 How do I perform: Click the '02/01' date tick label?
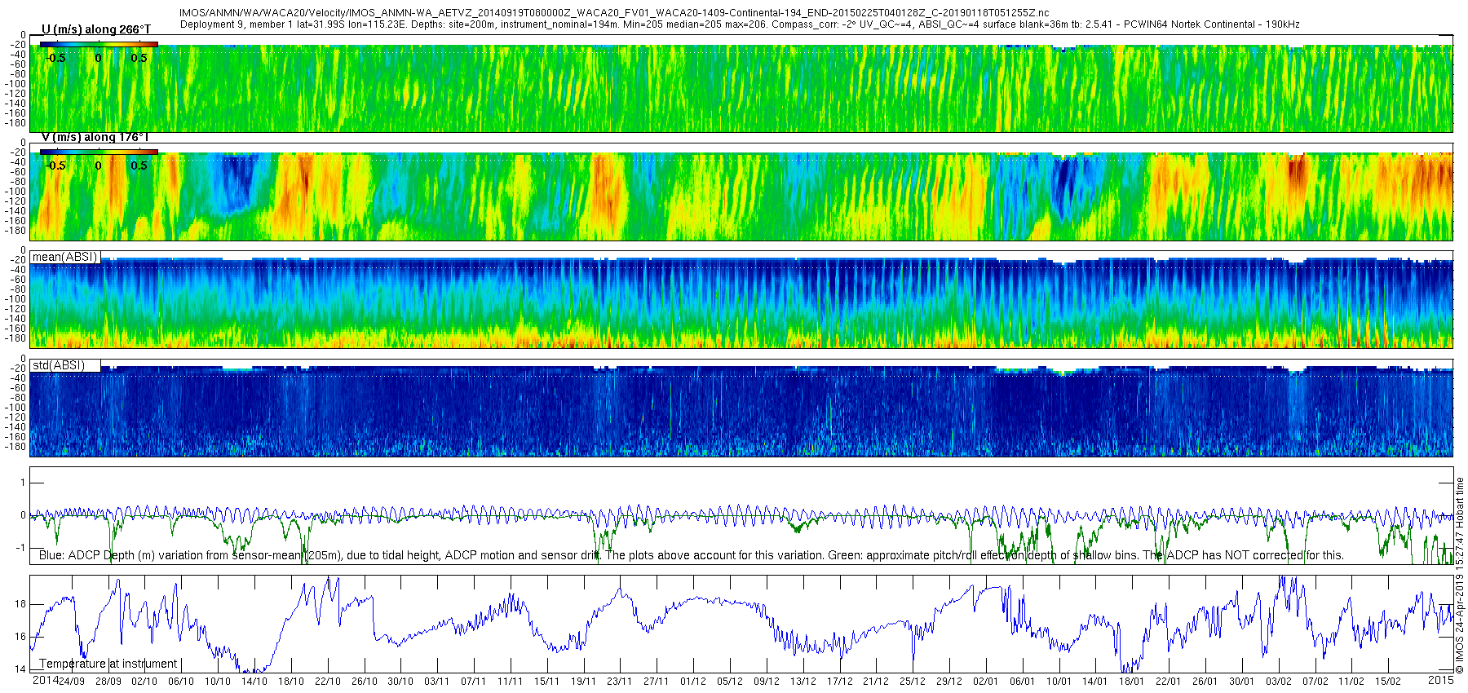point(986,681)
